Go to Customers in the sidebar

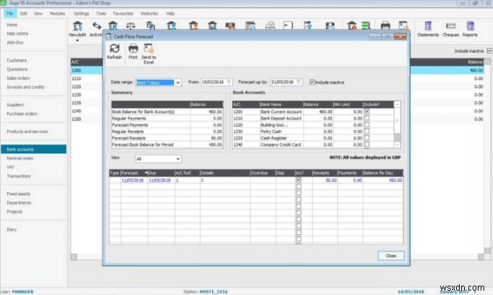click(17, 60)
